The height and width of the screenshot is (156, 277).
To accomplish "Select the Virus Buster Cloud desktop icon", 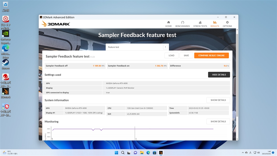I will pyautogui.click(x=5, y=81).
